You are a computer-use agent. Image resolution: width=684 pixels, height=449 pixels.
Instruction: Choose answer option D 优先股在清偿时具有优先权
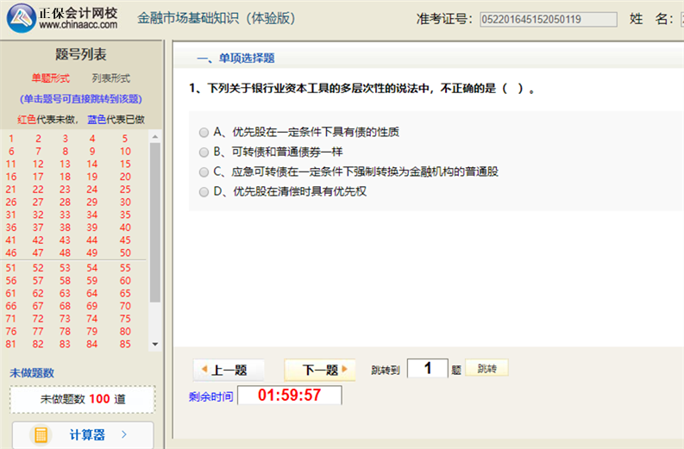204,192
